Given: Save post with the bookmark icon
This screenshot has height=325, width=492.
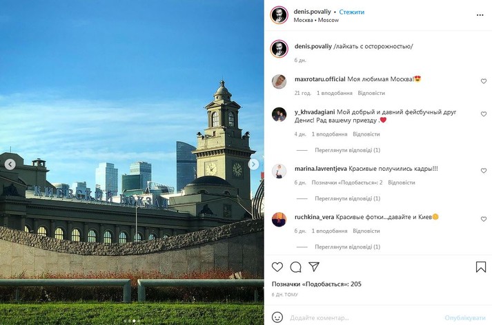Looking at the screenshot, I should (x=481, y=267).
